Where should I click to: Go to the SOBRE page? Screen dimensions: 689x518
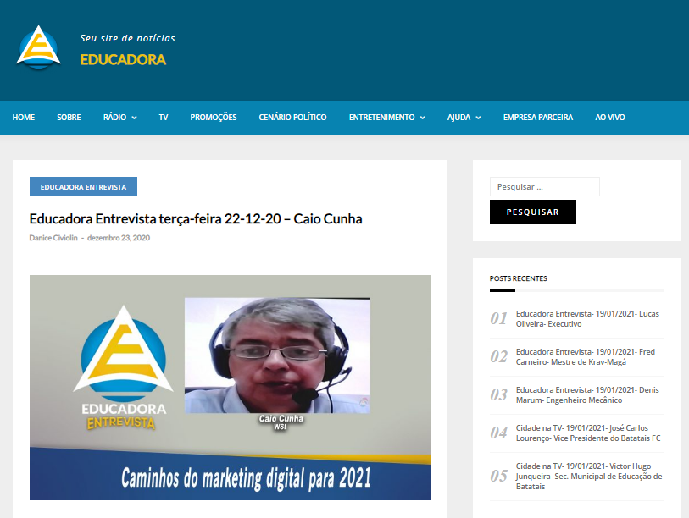[69, 118]
